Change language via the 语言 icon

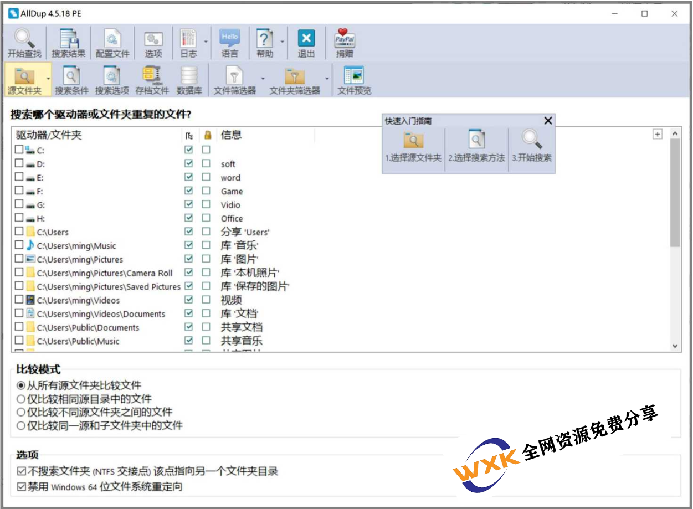pyautogui.click(x=229, y=43)
